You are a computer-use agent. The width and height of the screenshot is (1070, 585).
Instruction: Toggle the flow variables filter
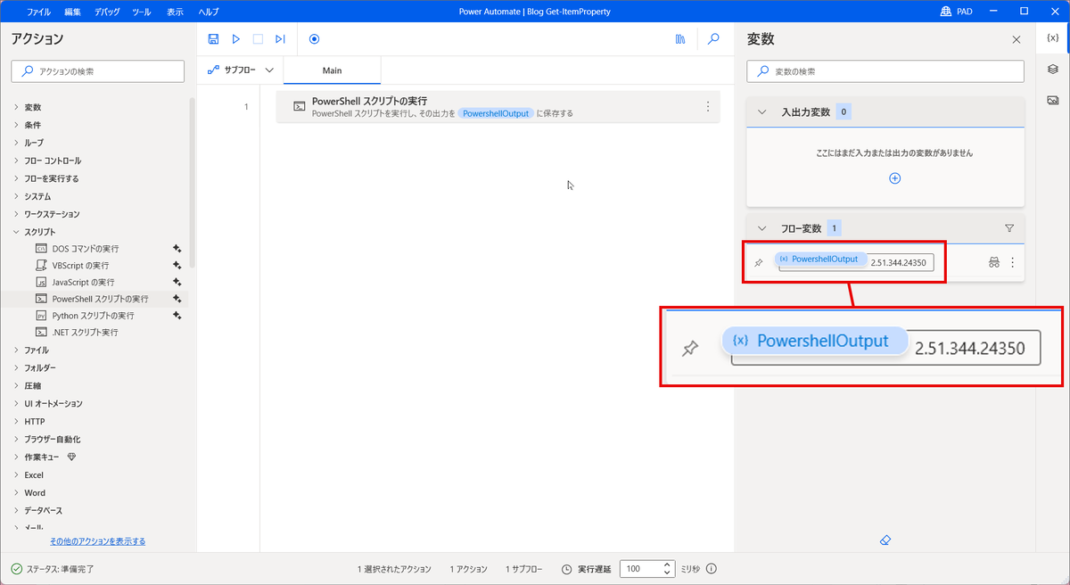[1009, 227]
